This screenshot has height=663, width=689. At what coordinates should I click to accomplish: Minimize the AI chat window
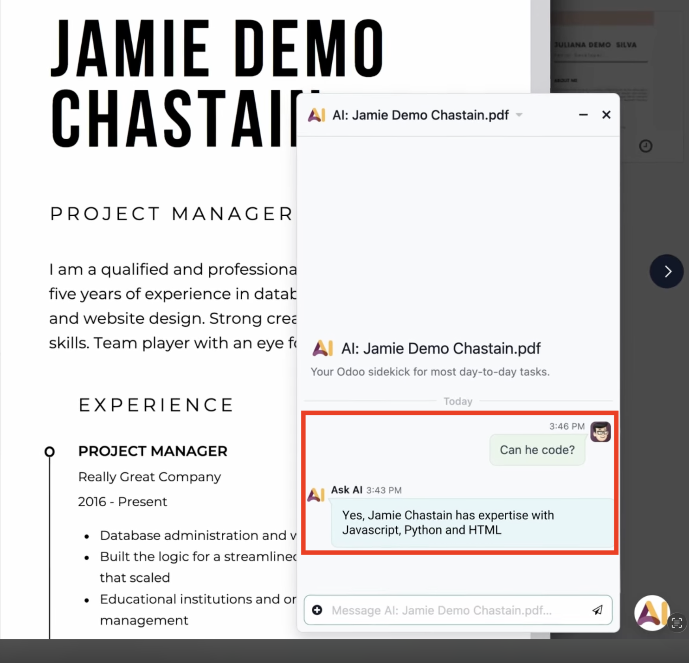[583, 115]
